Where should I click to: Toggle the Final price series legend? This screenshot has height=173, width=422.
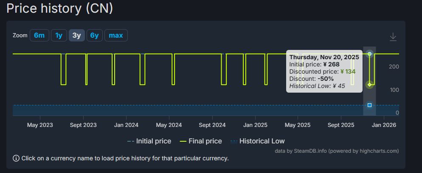coord(200,141)
